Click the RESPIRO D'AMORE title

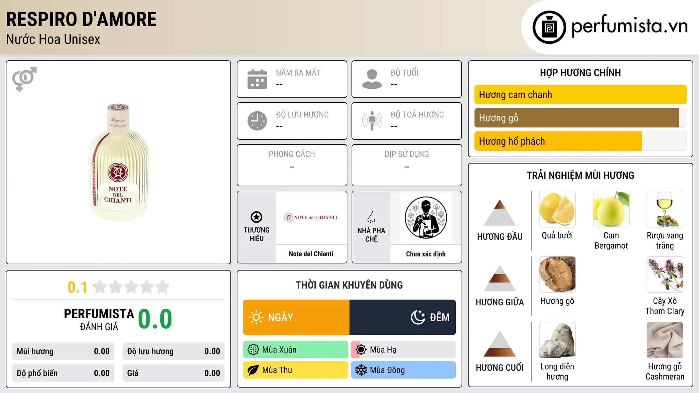pyautogui.click(x=82, y=19)
